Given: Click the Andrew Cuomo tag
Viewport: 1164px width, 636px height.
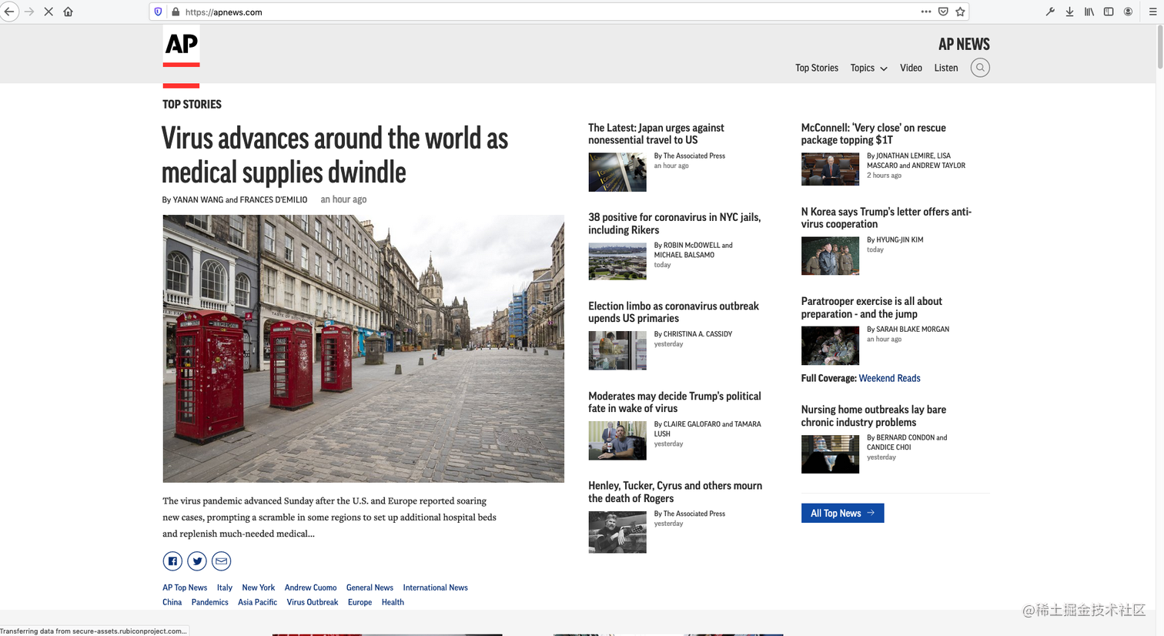Looking at the screenshot, I should tap(310, 587).
